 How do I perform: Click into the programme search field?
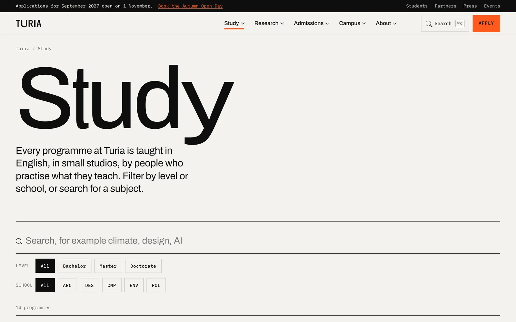click(x=258, y=241)
